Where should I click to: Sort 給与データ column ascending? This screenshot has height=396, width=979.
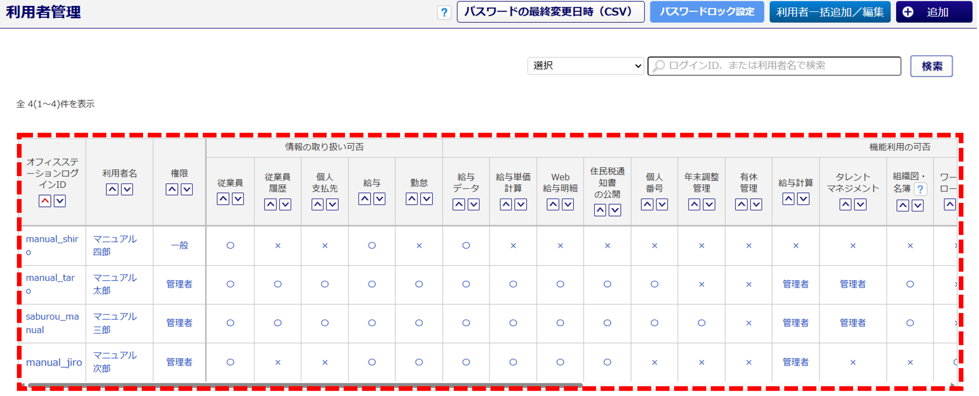tap(459, 204)
